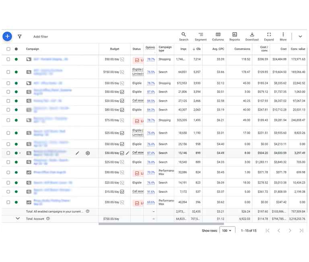Expand table to full screen

click(x=269, y=37)
